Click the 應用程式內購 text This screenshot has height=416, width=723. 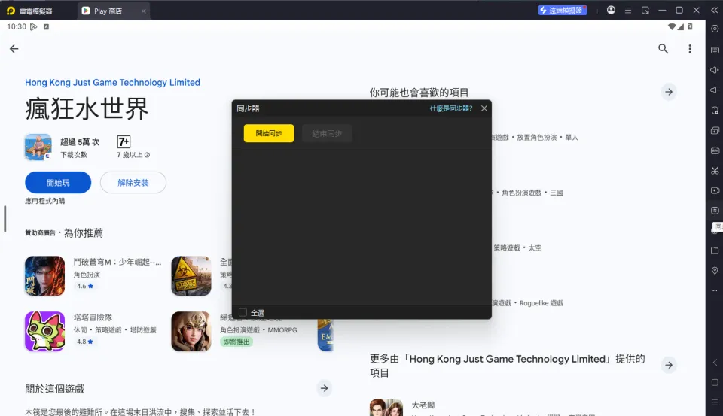[44, 201]
